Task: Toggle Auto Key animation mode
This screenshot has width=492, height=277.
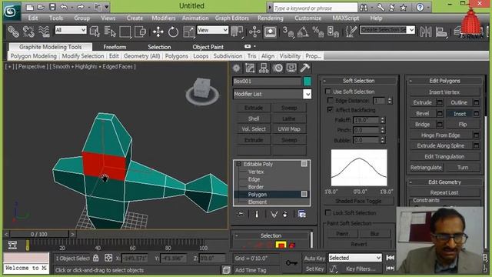Action: 314,259
